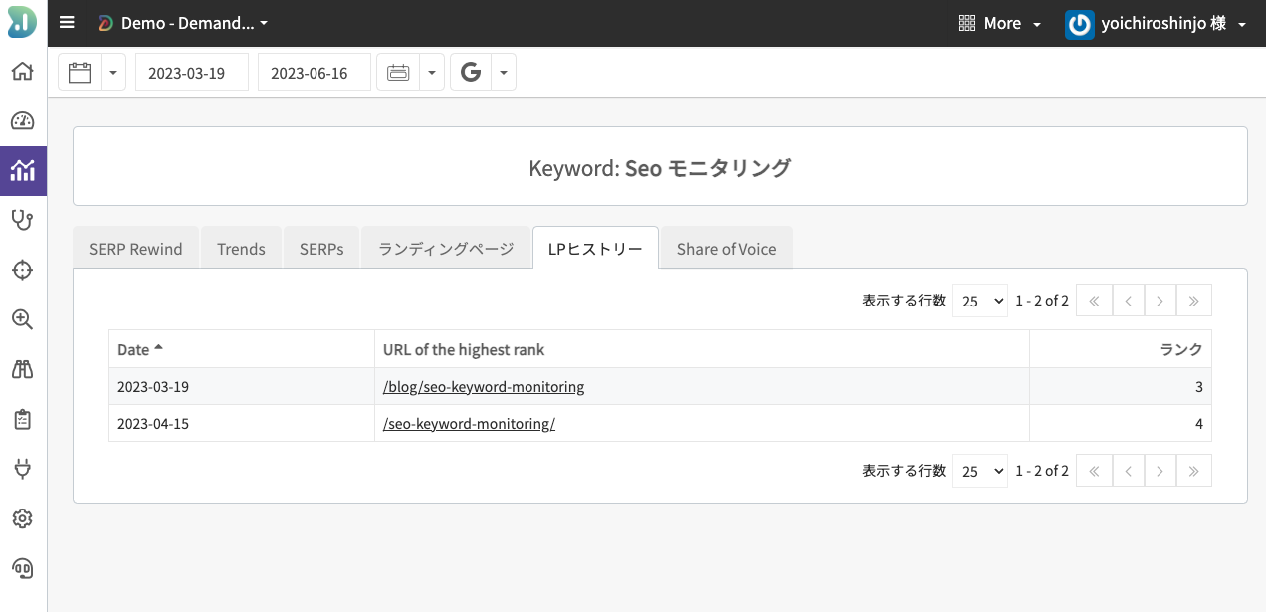
Task: Expand the search engine dropdown arrow
Action: tap(504, 72)
